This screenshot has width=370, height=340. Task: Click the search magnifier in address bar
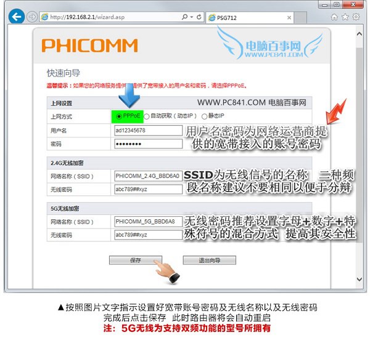click(x=184, y=17)
